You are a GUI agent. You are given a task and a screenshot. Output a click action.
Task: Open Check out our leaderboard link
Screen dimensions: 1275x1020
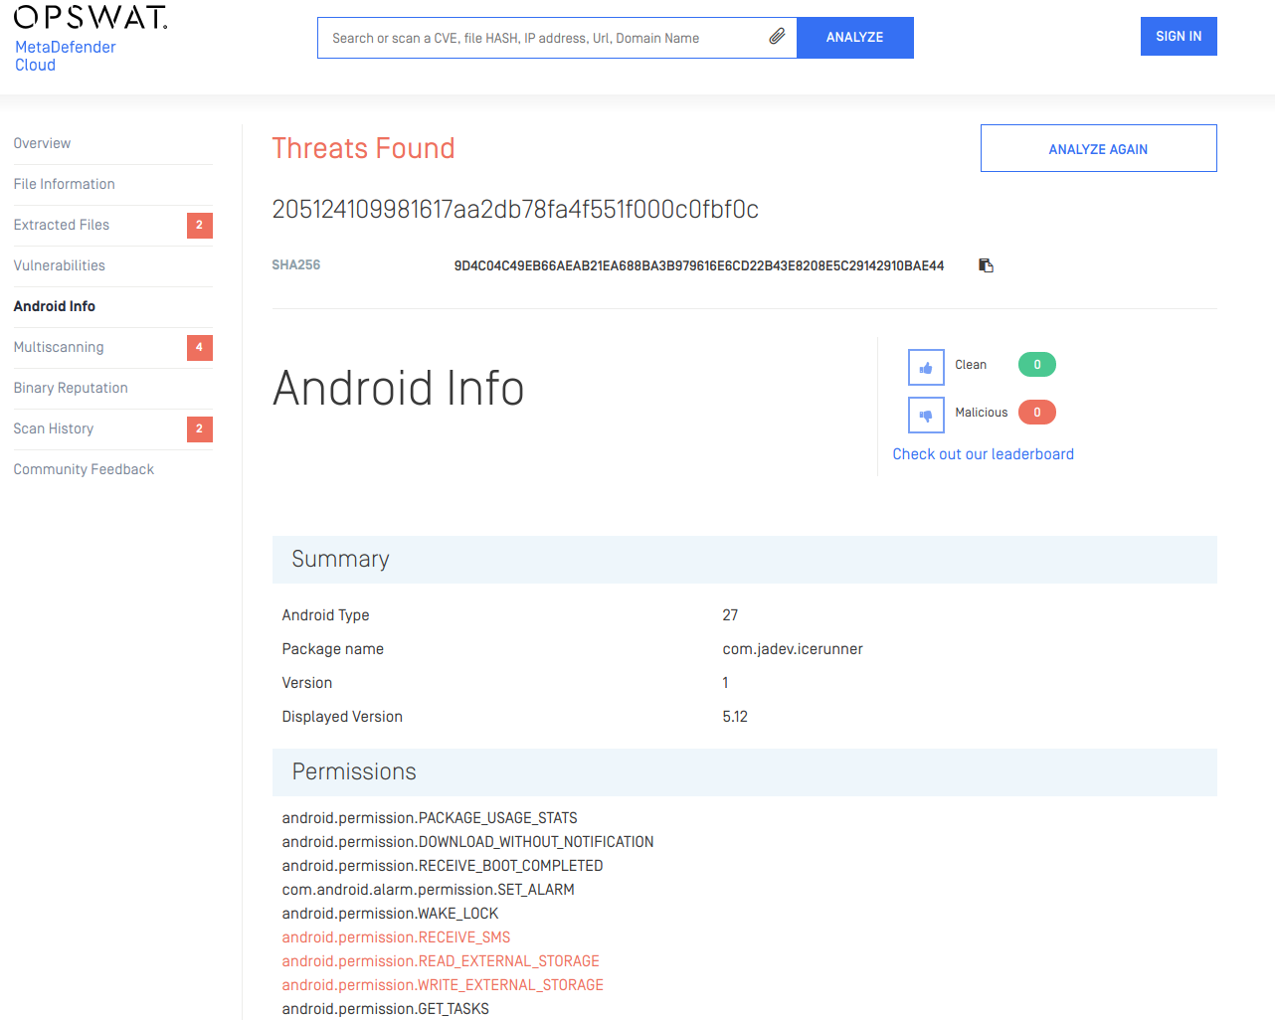click(x=983, y=454)
